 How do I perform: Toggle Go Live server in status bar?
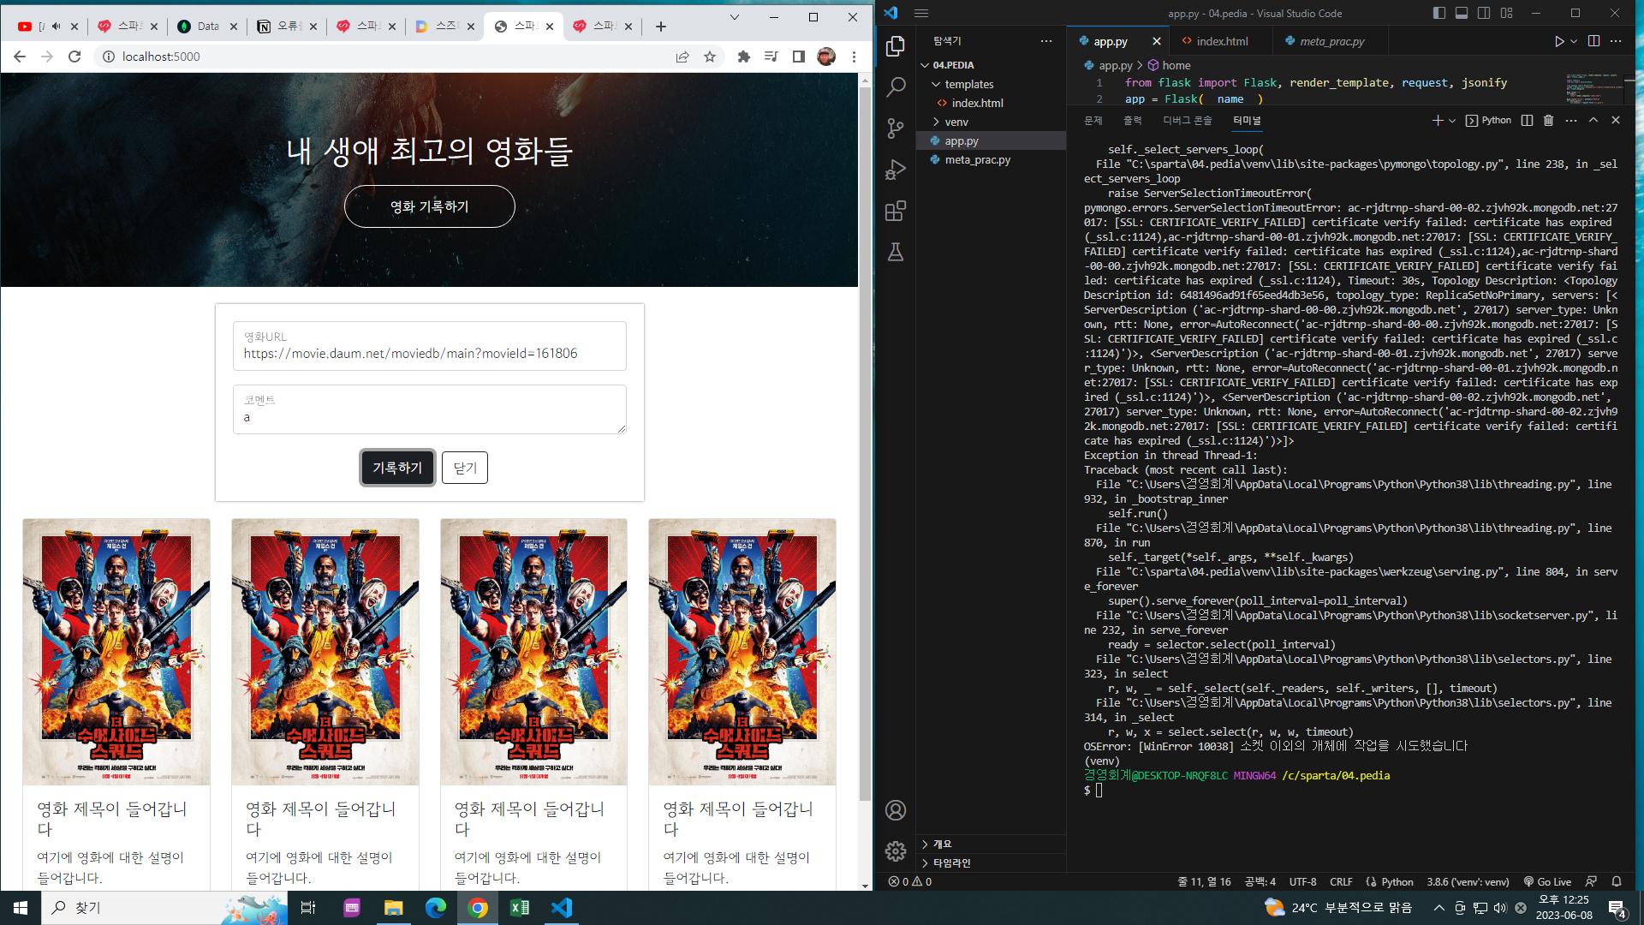point(1547,882)
